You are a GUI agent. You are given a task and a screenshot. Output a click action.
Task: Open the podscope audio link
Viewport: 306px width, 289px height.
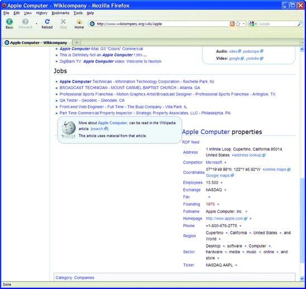[x=253, y=51]
